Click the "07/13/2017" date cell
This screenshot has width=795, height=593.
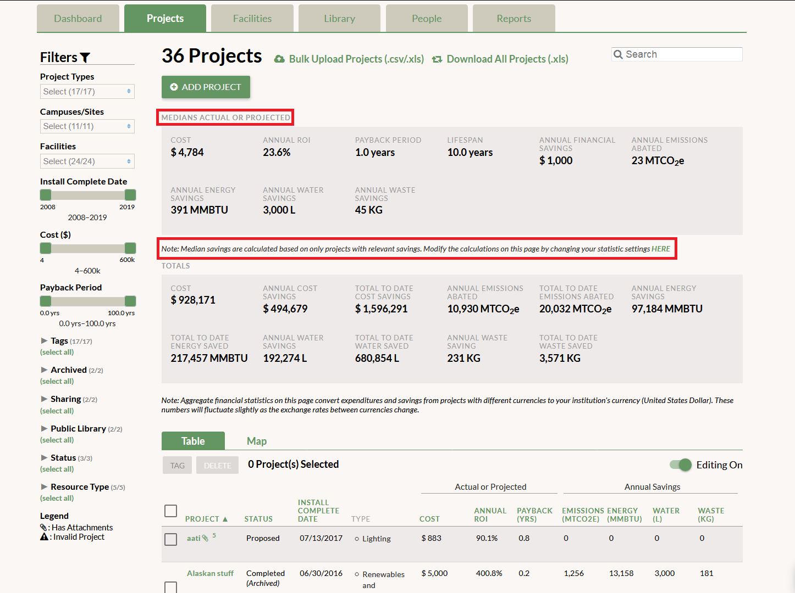click(321, 538)
